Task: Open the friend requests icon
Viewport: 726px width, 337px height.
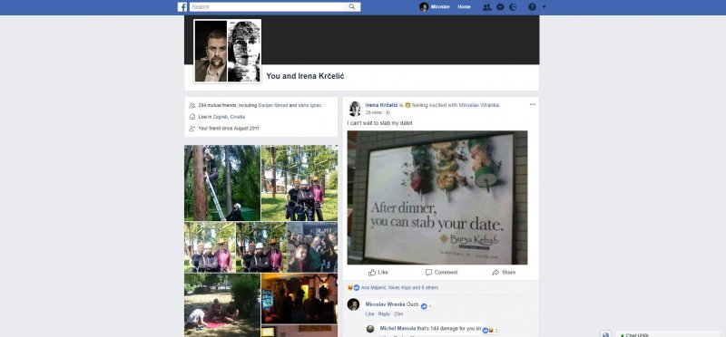Action: [486, 7]
